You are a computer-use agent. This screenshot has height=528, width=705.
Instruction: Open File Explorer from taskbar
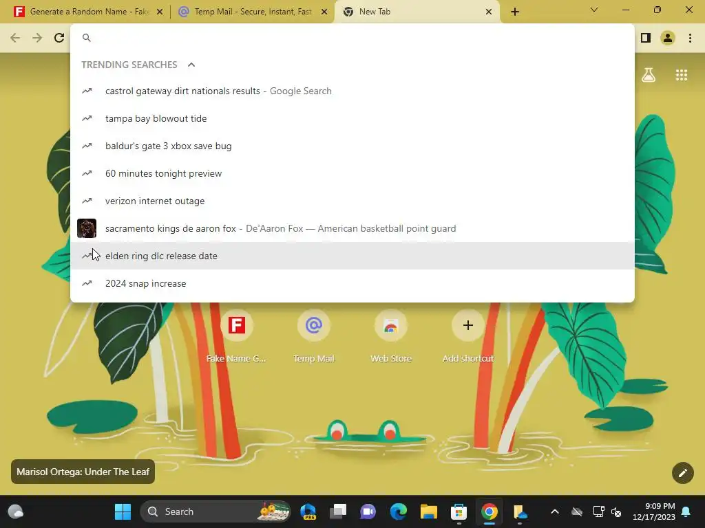(428, 511)
